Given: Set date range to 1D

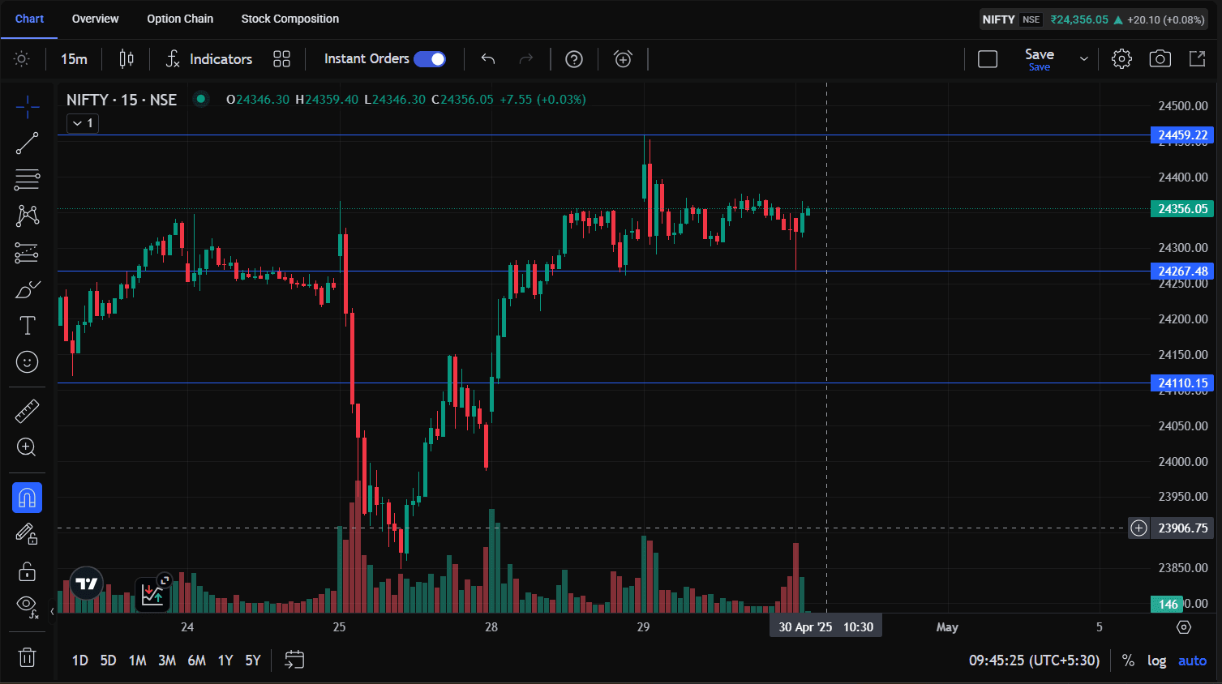Looking at the screenshot, I should [x=80, y=660].
